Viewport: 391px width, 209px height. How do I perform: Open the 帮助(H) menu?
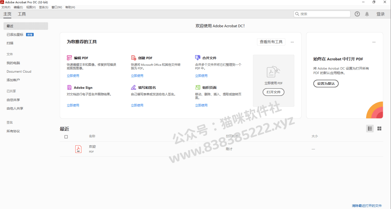pyautogui.click(x=70, y=7)
